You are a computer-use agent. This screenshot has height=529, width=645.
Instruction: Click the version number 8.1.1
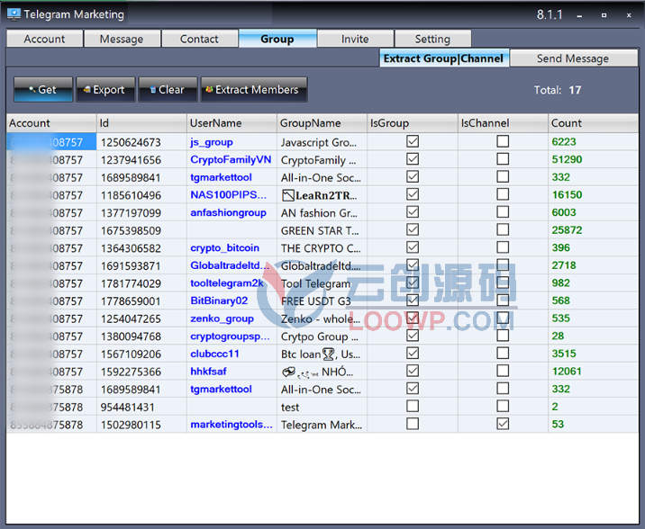(x=550, y=14)
